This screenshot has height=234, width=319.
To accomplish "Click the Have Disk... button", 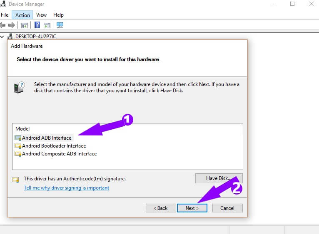I will 219,178.
